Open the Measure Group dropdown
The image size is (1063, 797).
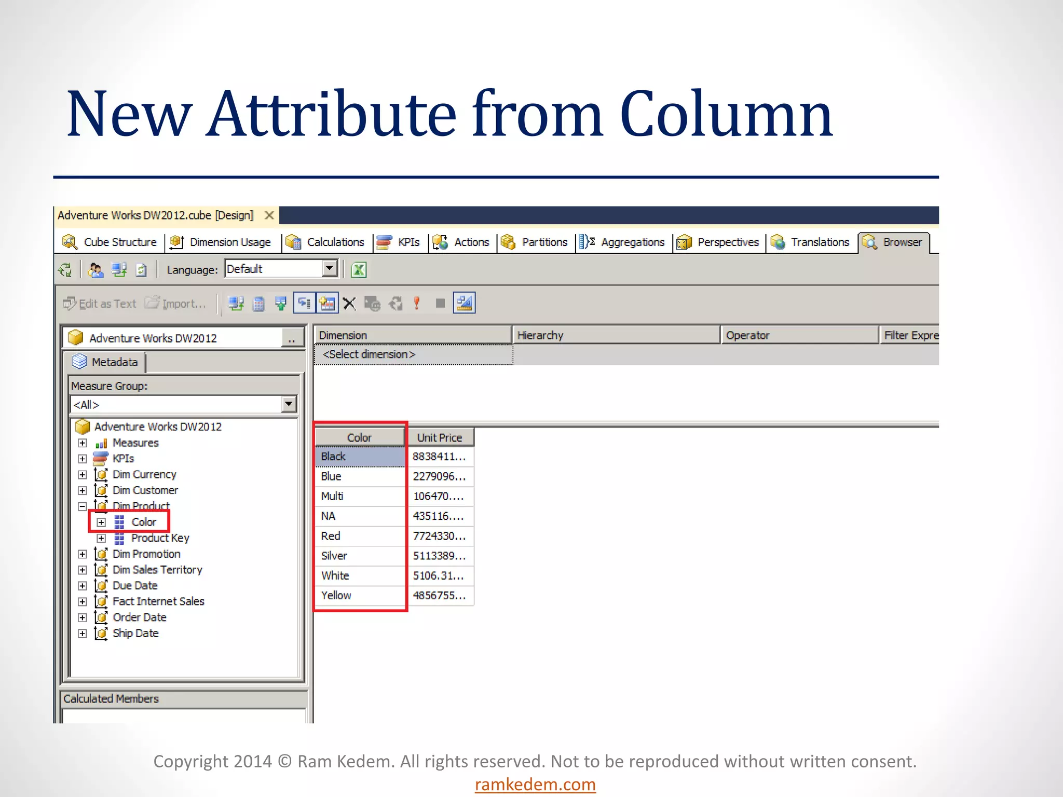tap(289, 404)
